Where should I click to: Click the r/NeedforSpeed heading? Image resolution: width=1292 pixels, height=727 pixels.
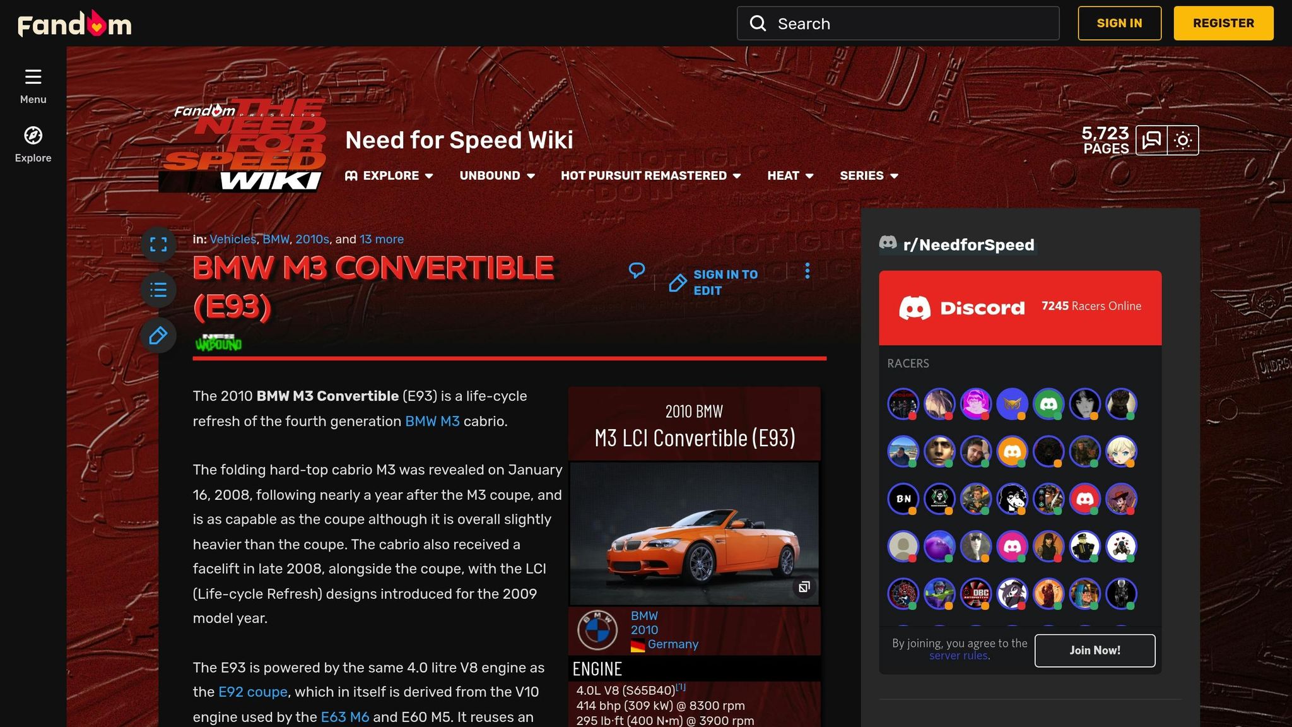coord(968,245)
